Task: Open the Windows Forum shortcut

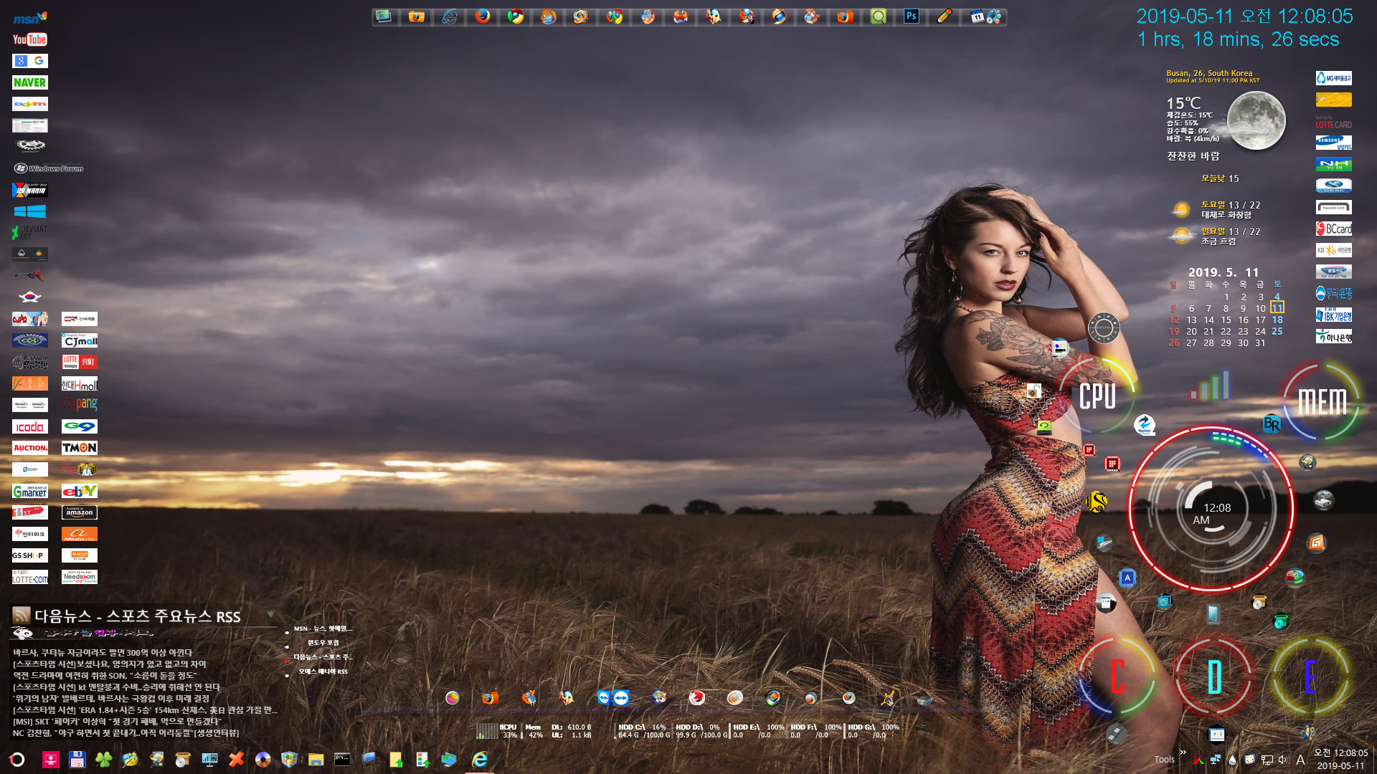Action: (x=49, y=168)
